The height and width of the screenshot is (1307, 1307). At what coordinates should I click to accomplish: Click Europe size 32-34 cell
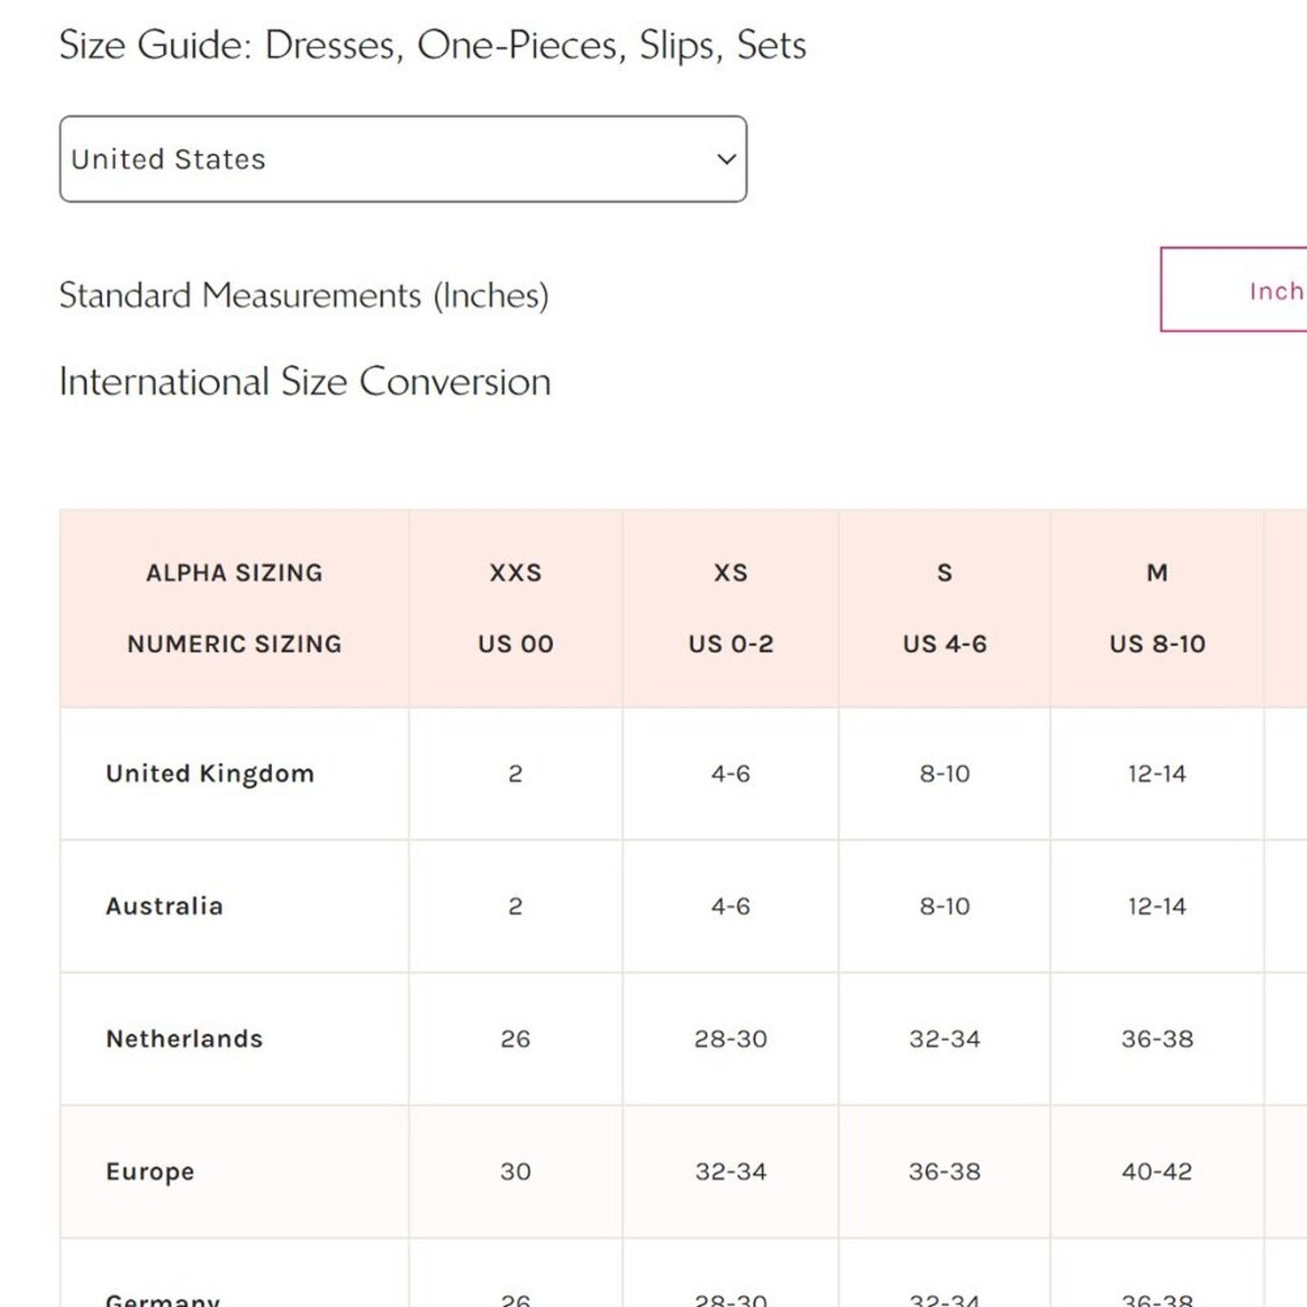click(x=730, y=1171)
